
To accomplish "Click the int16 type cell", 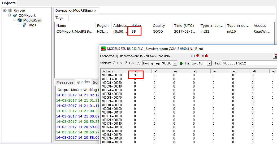I will [231, 31].
